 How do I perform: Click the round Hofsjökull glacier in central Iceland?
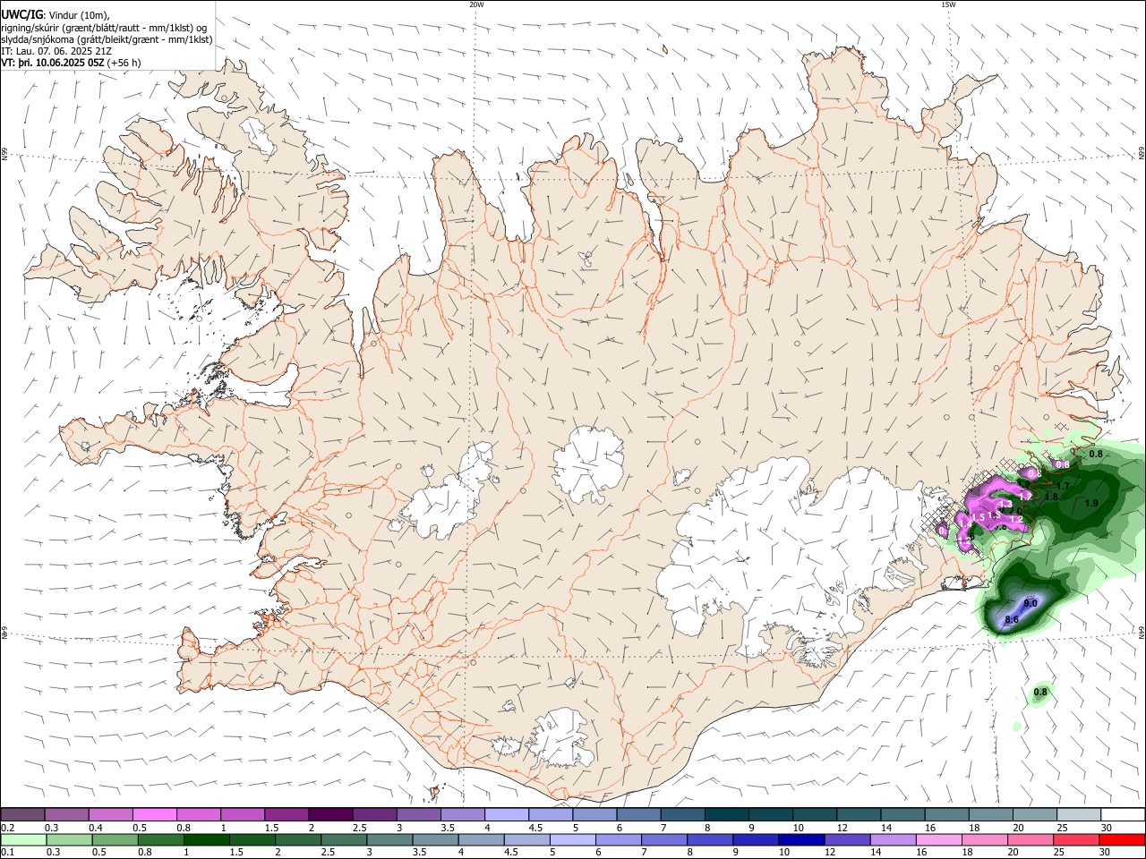(588, 464)
